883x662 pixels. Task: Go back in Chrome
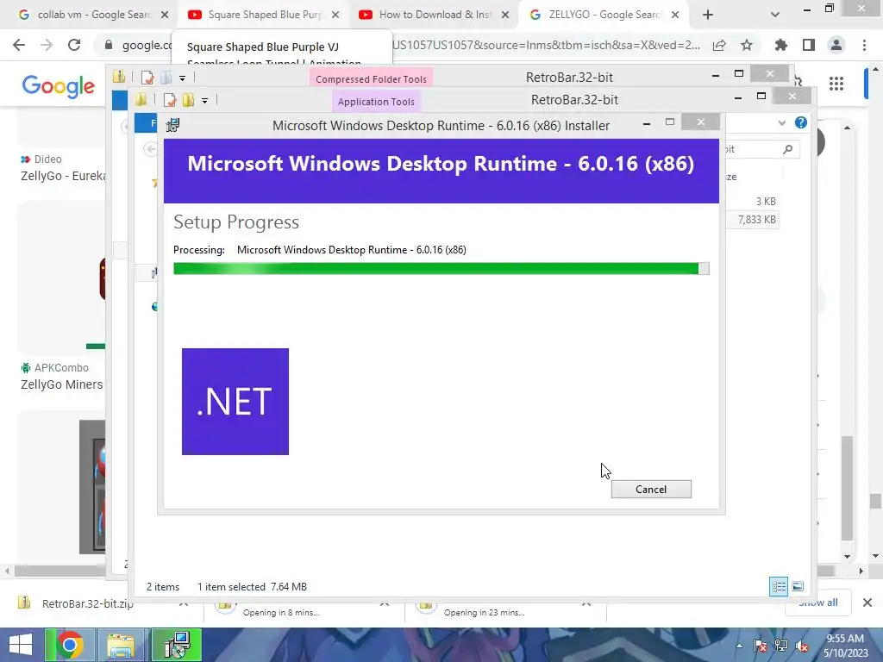point(19,45)
